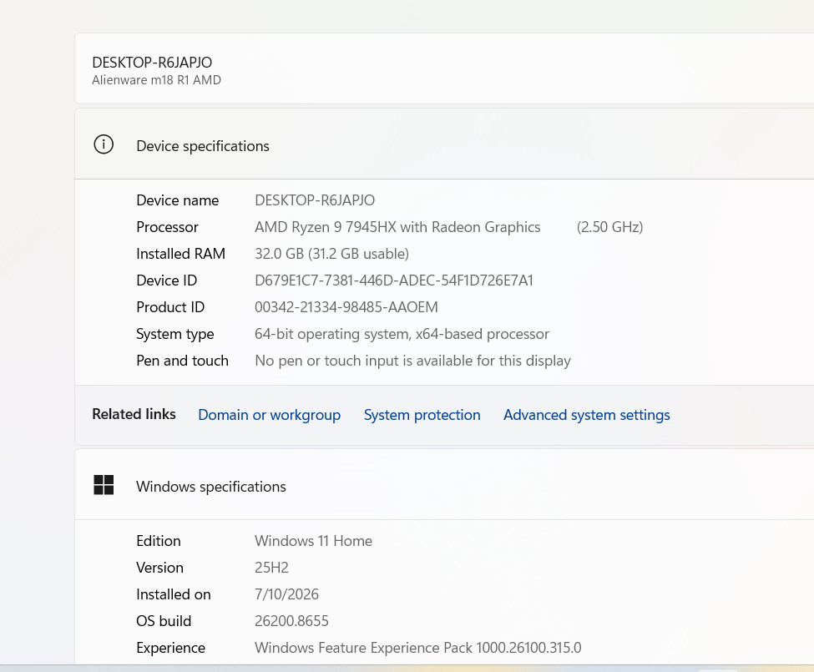Click the Installed RAM label

[180, 254]
